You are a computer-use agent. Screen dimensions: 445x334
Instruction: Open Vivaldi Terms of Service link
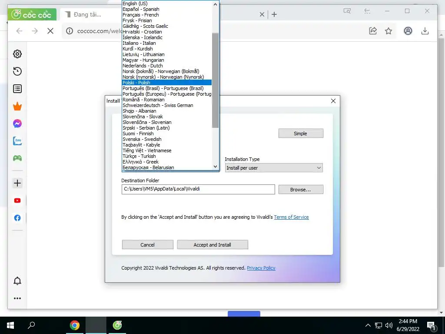(x=291, y=217)
